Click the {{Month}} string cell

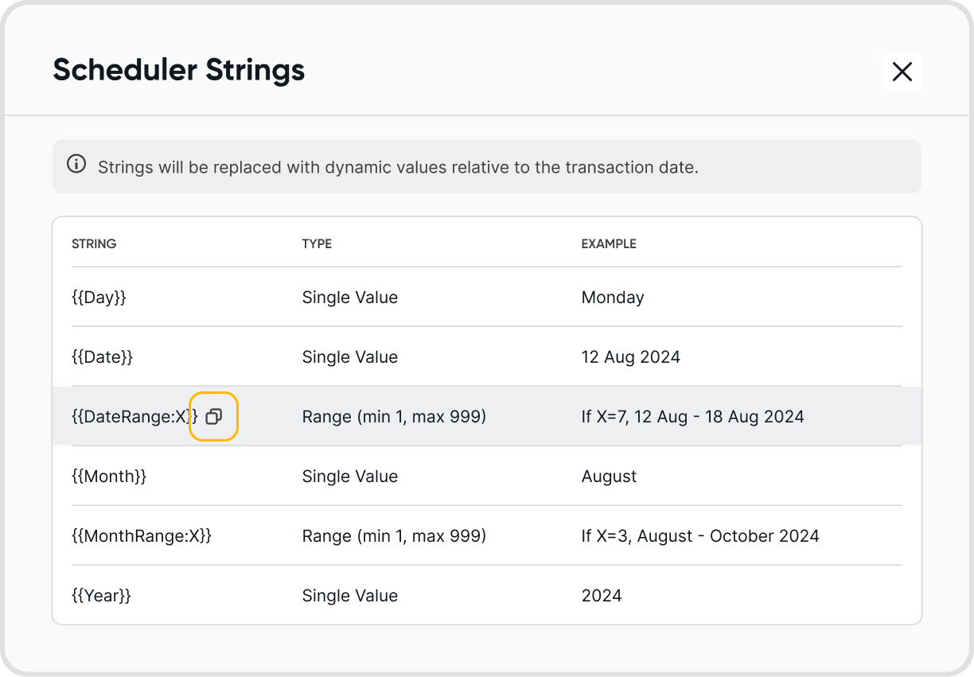pos(109,477)
